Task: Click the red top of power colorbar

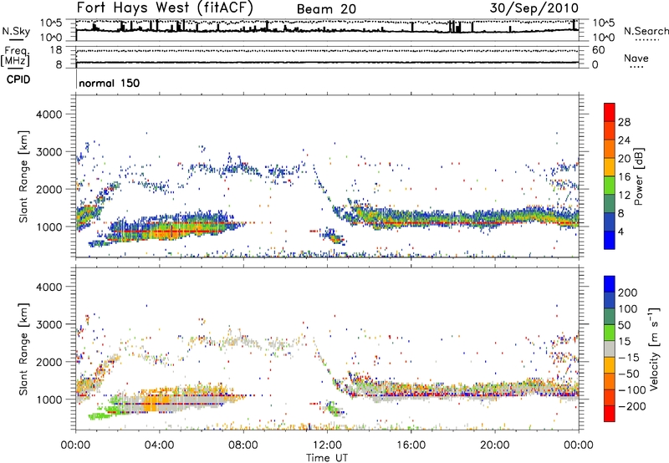Action: (x=610, y=111)
